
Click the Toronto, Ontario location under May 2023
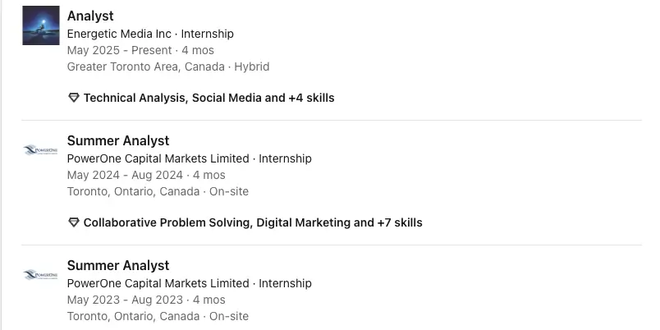[x=133, y=316]
